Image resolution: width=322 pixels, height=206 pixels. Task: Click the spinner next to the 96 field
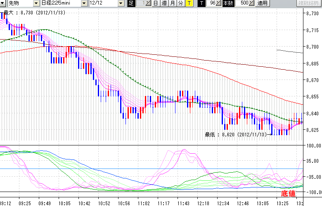pos(219,3)
